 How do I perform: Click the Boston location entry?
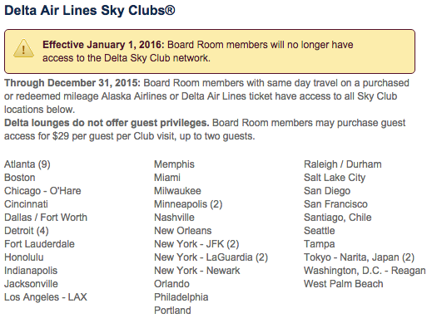[x=20, y=178]
